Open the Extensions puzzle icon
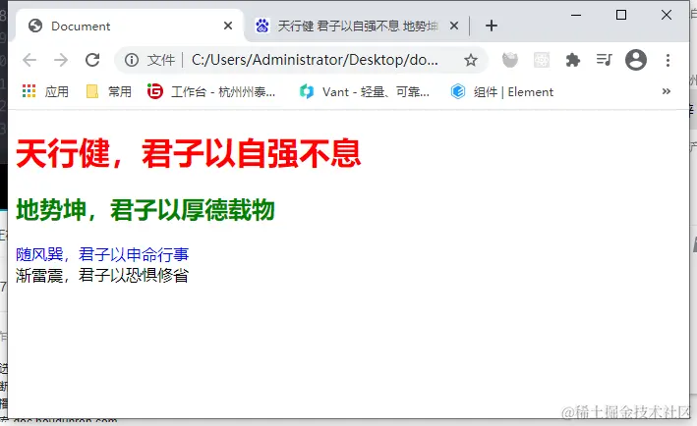The image size is (697, 426). (x=573, y=60)
